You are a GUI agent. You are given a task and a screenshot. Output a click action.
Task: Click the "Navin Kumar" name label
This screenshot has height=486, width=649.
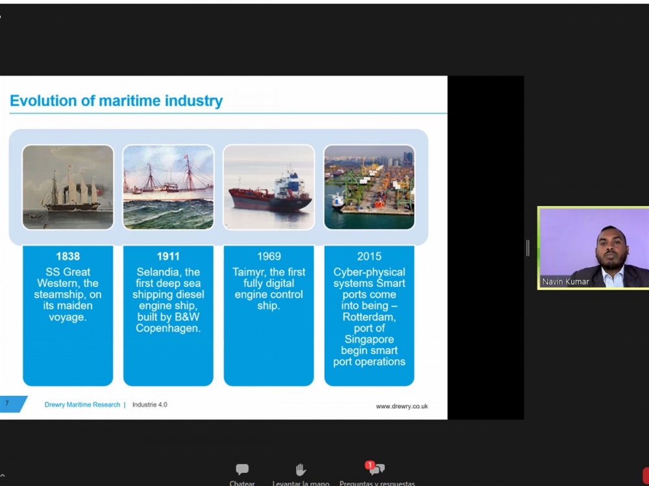(x=565, y=281)
